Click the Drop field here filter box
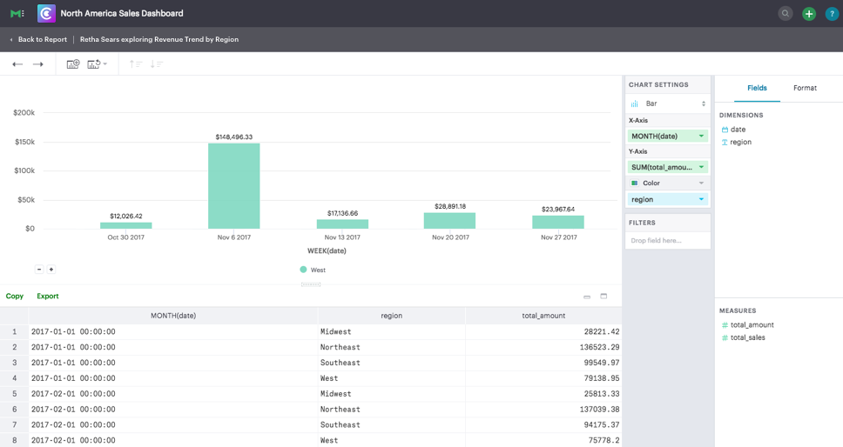The image size is (843, 447). [668, 240]
